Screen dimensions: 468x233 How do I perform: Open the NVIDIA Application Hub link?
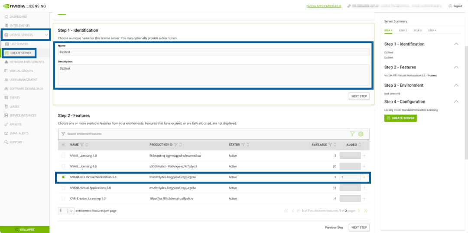click(x=324, y=6)
